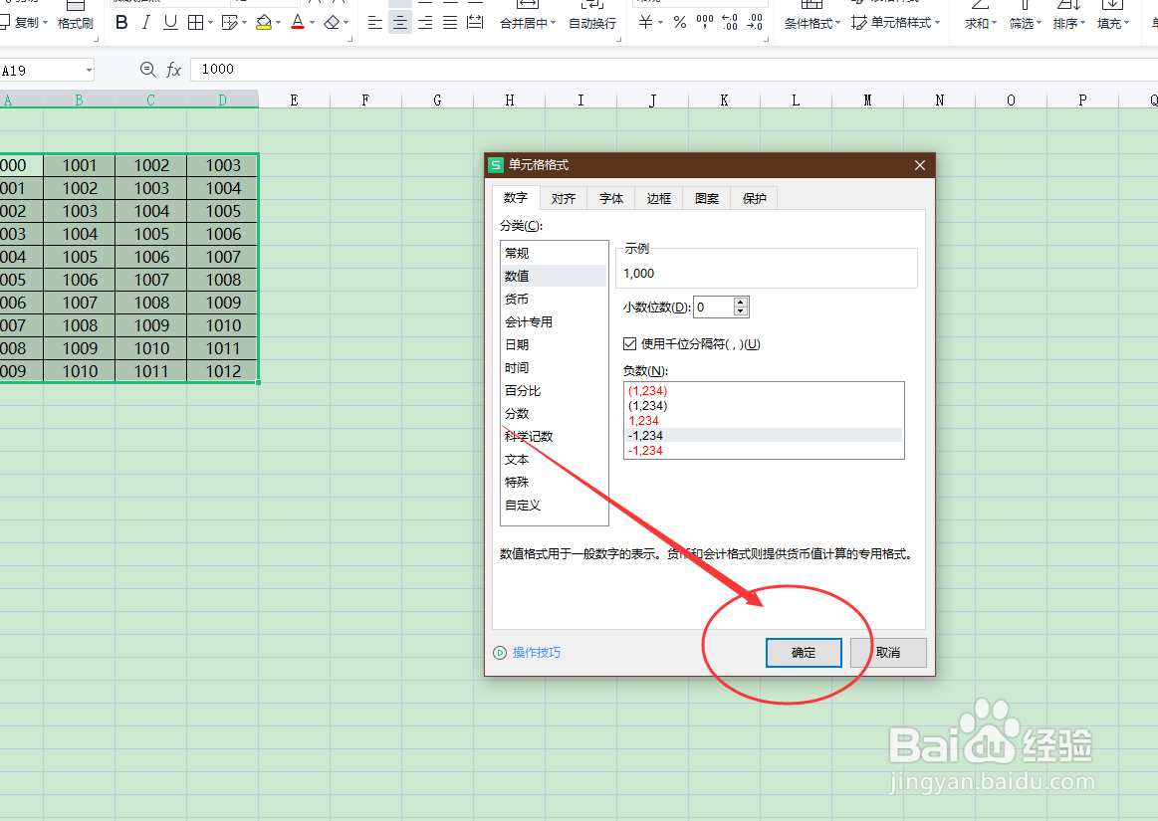Screen dimensions: 1158x821
Task: Click the auto wrap text (自动换行) button
Action: pos(592,16)
